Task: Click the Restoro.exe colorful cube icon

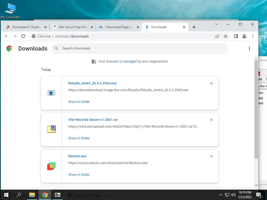Action: click(x=51, y=166)
